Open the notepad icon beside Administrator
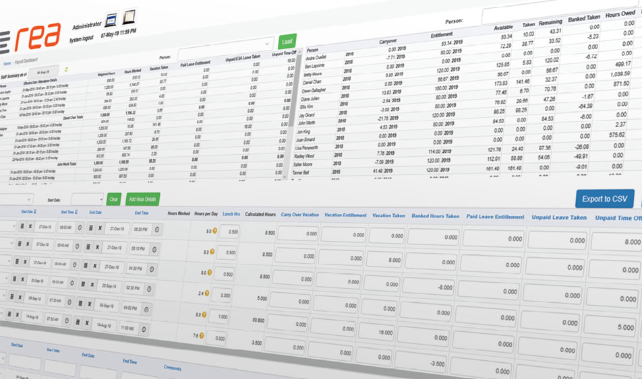 129,16
